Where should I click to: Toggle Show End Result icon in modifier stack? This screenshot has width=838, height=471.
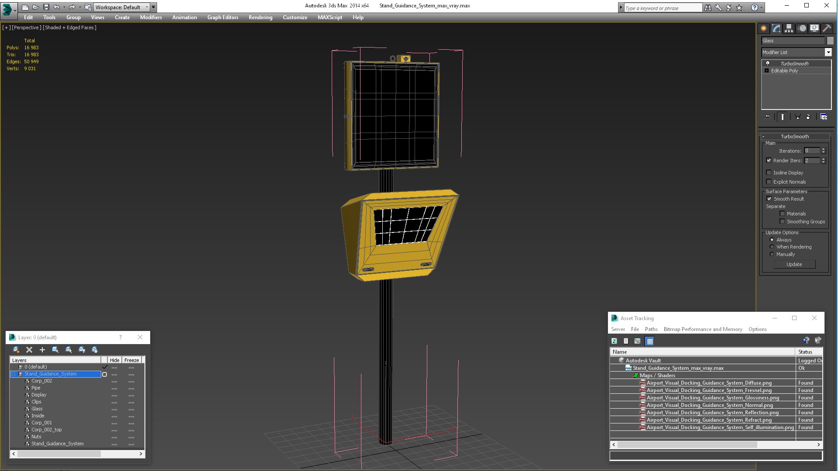(x=783, y=117)
